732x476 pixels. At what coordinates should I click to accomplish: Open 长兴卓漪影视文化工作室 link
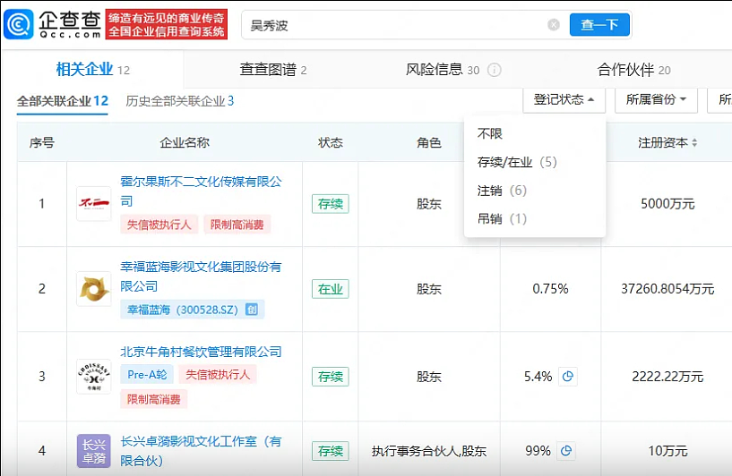(x=201, y=451)
